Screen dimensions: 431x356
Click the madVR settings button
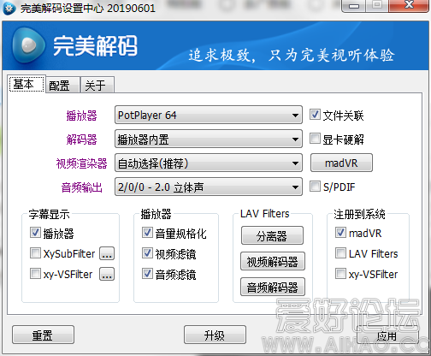[x=341, y=163]
